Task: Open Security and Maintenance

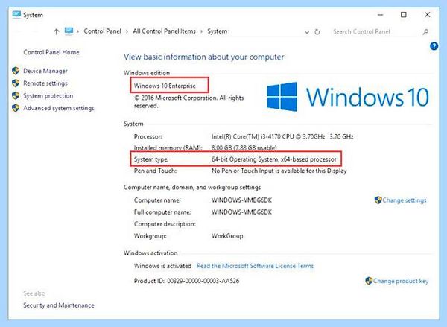Action: point(59,305)
